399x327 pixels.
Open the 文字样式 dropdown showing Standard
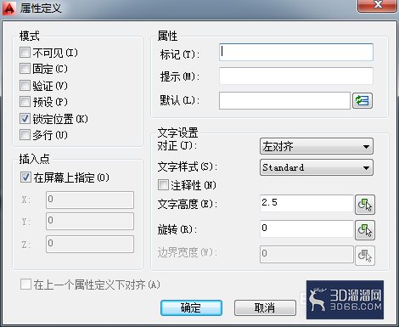(x=317, y=167)
